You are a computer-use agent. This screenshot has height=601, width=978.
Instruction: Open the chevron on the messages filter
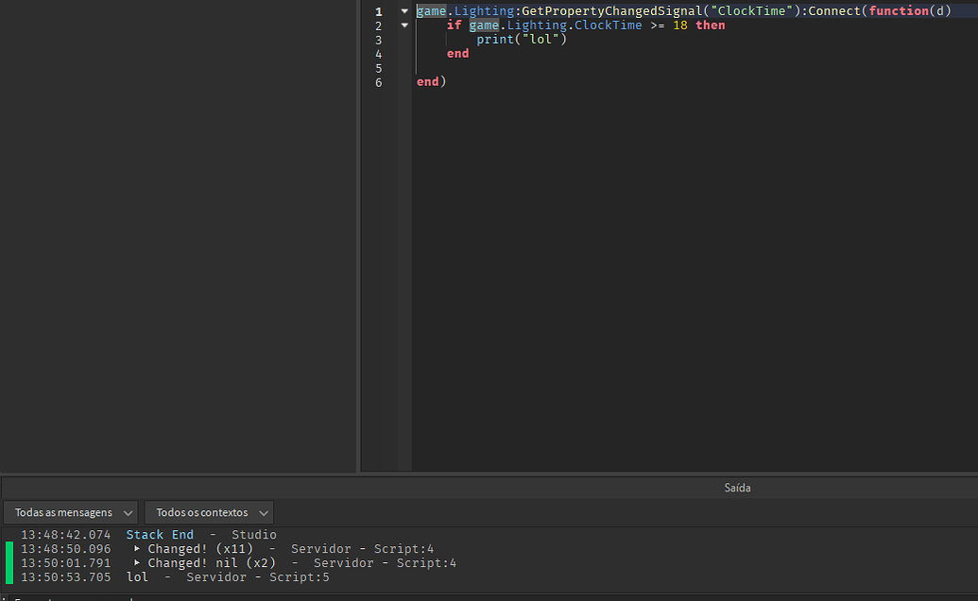128,511
